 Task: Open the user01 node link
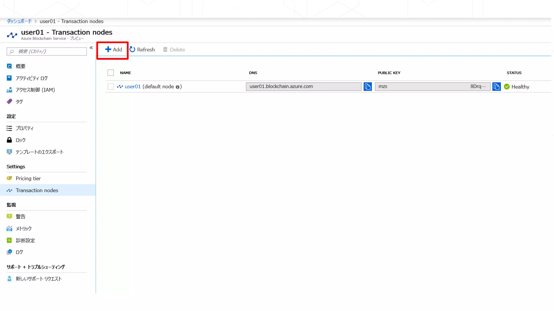coord(133,87)
